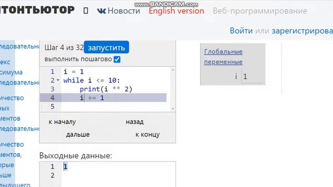Click line number 4 in gutter
Screen dimensions: 333x187
tap(52, 98)
